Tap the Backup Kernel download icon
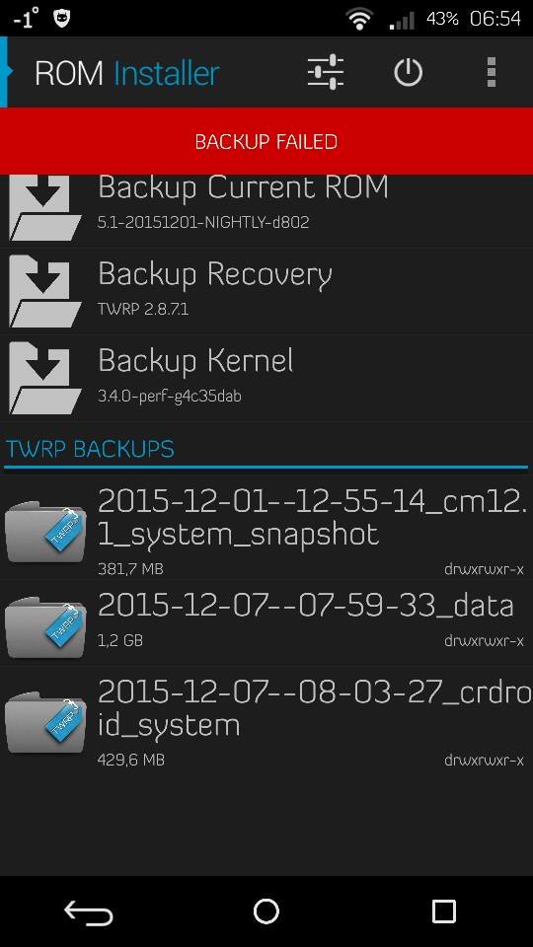 pos(45,378)
